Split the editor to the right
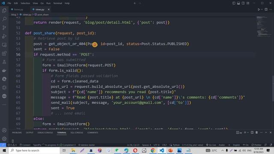This screenshot has width=274, height=154. (266, 9)
